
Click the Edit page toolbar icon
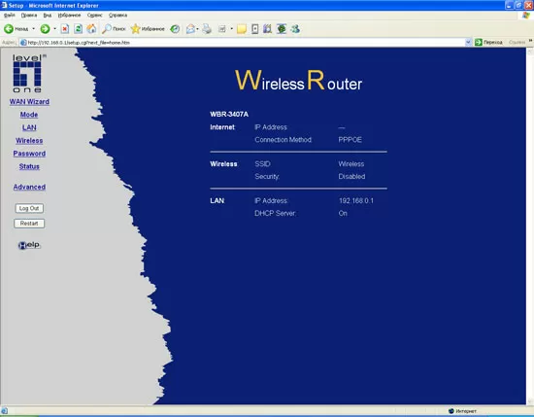pos(222,29)
